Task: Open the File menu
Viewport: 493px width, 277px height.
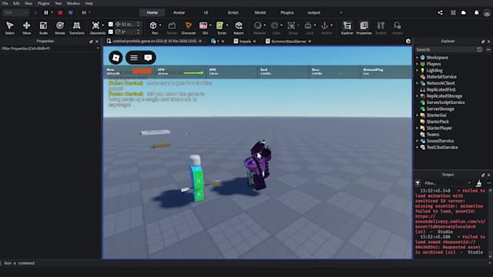Action: [x=5, y=4]
